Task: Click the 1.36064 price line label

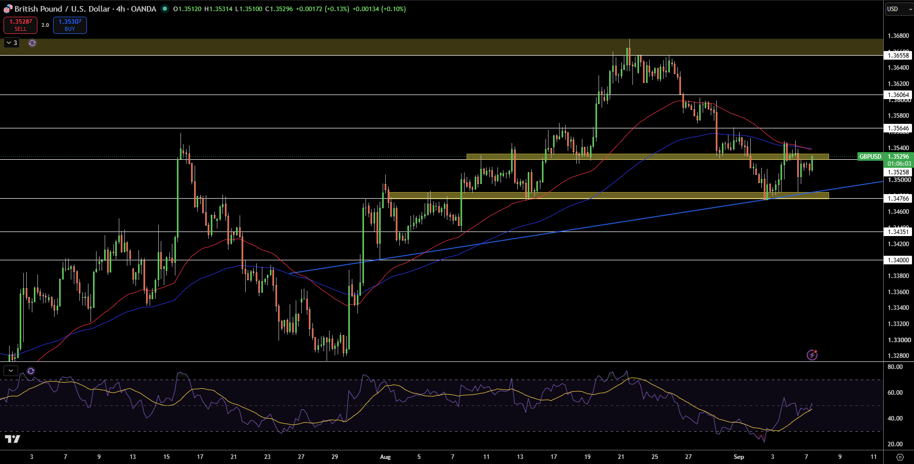Action: [898, 95]
